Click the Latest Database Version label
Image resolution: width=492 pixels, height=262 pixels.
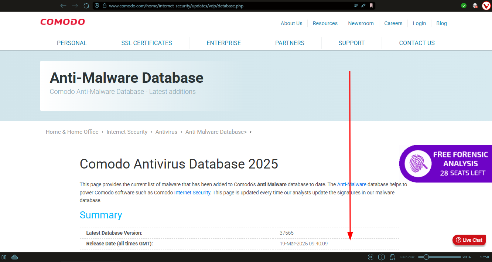click(x=114, y=233)
